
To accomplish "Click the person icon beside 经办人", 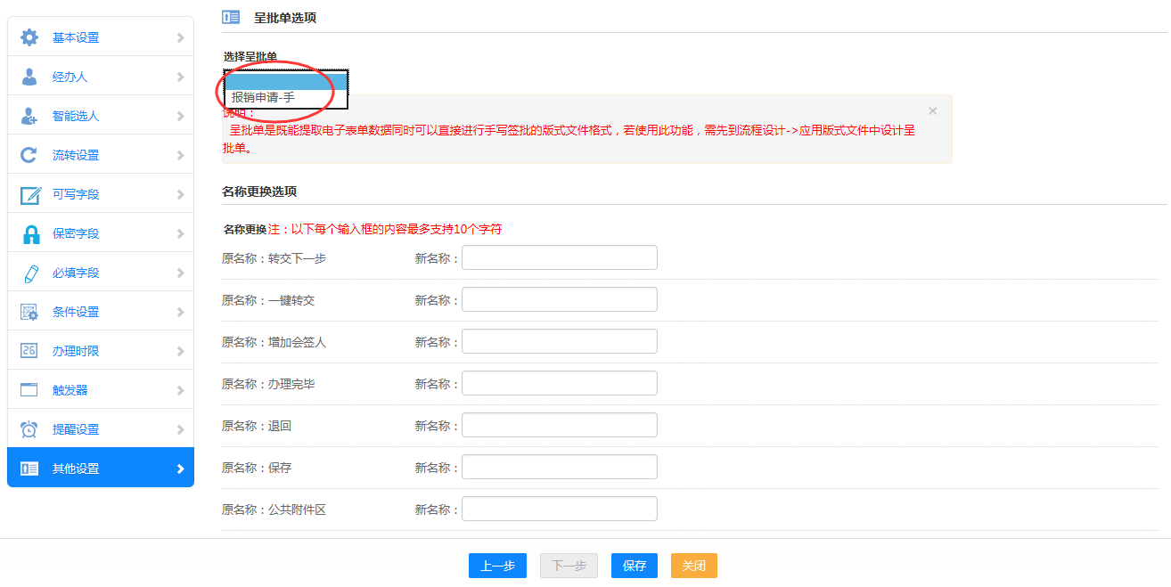I will [x=29, y=77].
